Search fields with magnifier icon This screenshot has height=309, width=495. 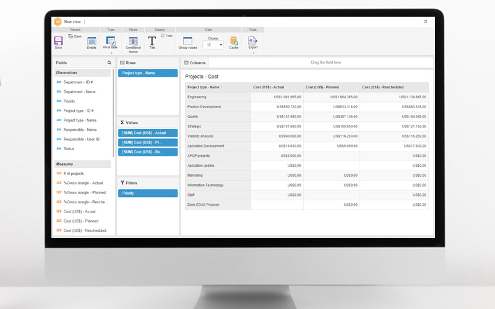tap(110, 62)
